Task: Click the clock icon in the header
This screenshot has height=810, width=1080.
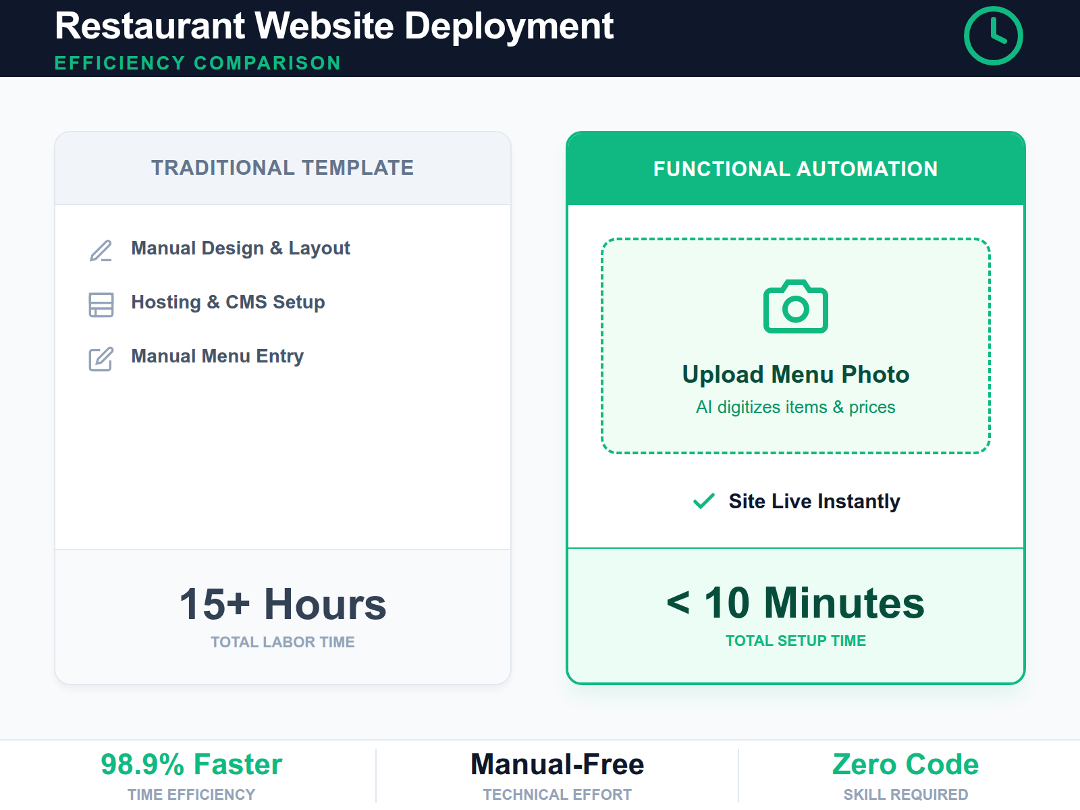Action: 993,35
